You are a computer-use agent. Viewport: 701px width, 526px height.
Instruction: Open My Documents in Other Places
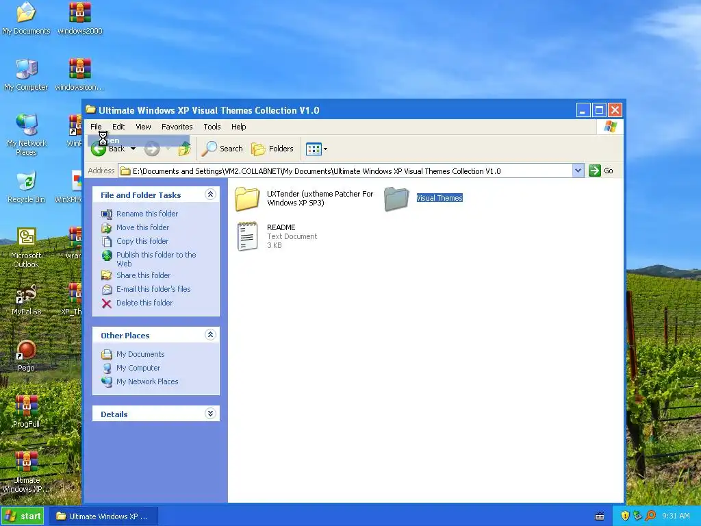pyautogui.click(x=140, y=354)
